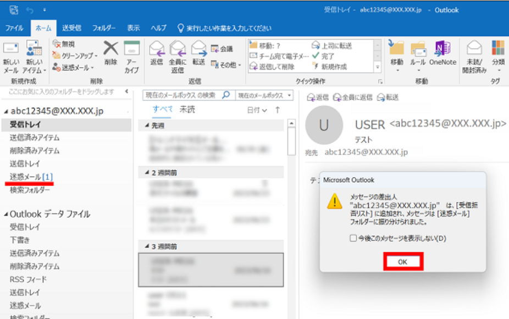The width and height of the screenshot is (509, 319).
Task: Open the Quick Access Toolbar customize arrow
Action: point(45,10)
